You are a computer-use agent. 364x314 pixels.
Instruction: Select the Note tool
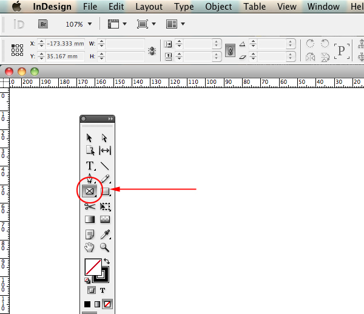pos(90,234)
